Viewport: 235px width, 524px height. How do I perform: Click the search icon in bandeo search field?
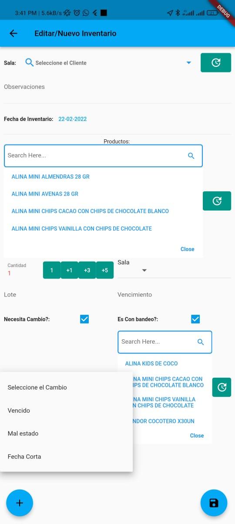click(201, 342)
